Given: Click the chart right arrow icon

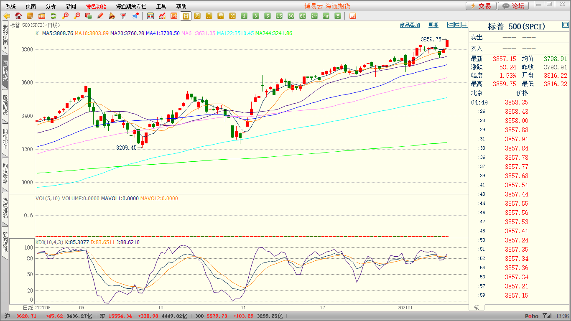Looking at the screenshot, I should [458, 25].
